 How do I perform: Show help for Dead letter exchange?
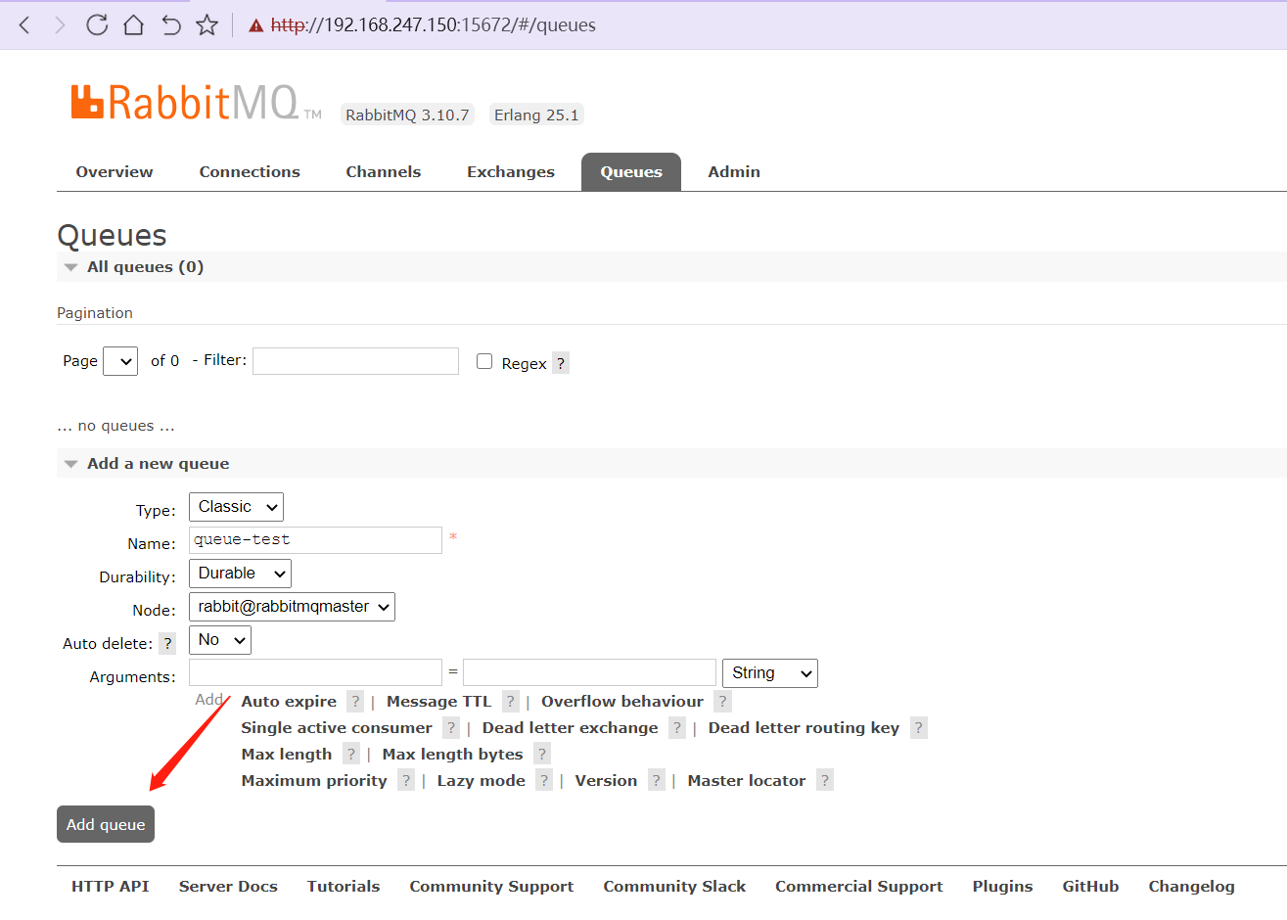(677, 728)
